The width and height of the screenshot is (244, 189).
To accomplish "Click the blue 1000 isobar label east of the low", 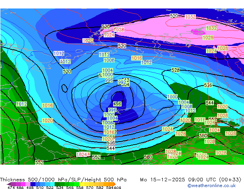I will click(x=172, y=97).
